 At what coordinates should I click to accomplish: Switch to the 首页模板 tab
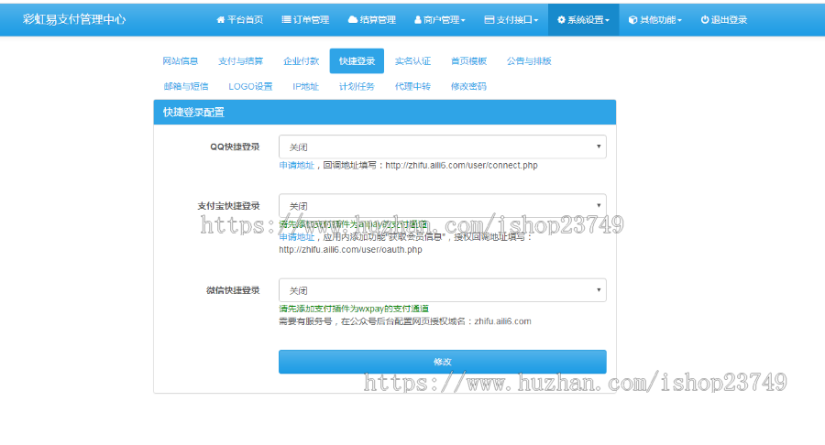tap(468, 61)
